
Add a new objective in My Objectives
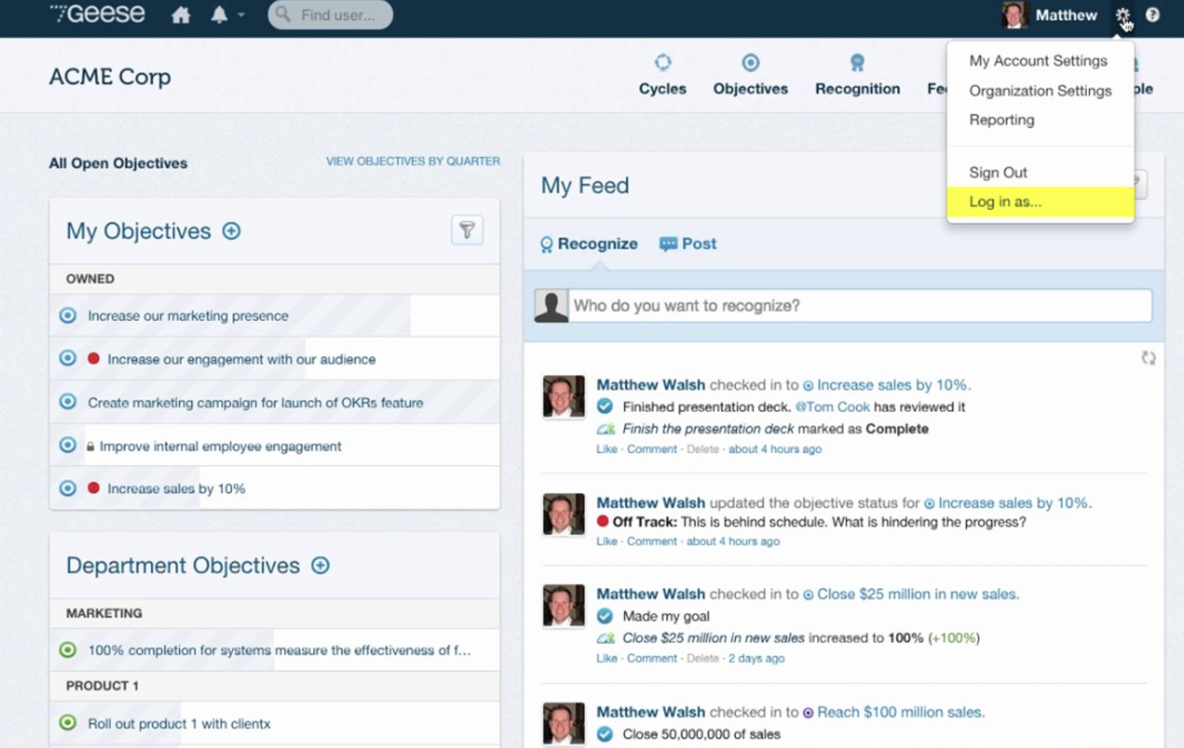pyautogui.click(x=231, y=231)
